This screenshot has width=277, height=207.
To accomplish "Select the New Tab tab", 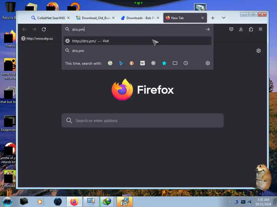I will click(185, 18).
